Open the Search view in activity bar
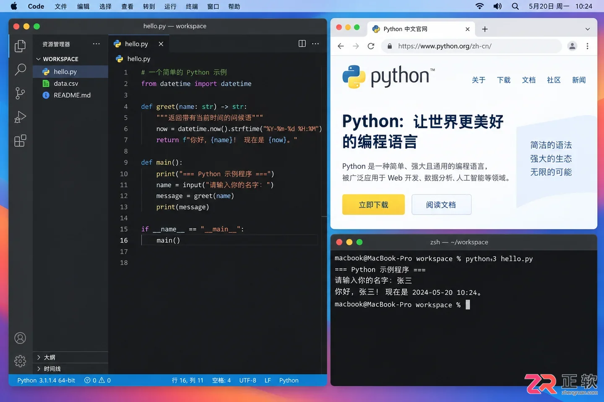The width and height of the screenshot is (604, 402). click(x=20, y=70)
